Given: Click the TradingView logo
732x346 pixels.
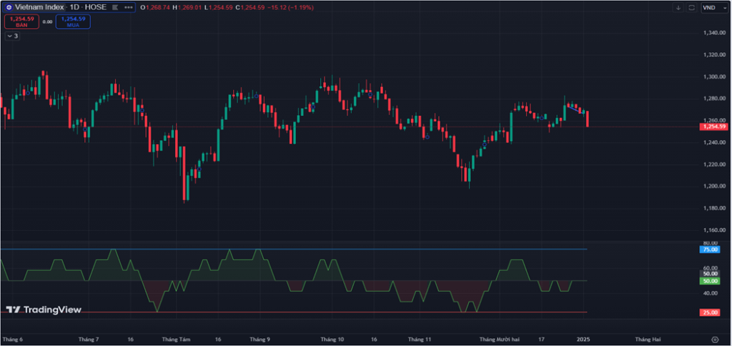Looking at the screenshot, I should pyautogui.click(x=43, y=310).
